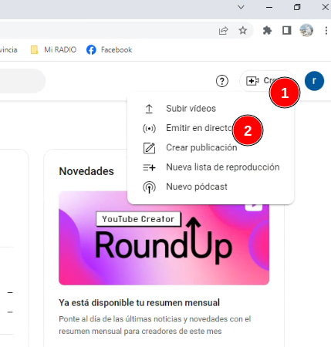This screenshot has height=347, width=331.
Task: Click the upload arrow icon
Action: pos(149,109)
